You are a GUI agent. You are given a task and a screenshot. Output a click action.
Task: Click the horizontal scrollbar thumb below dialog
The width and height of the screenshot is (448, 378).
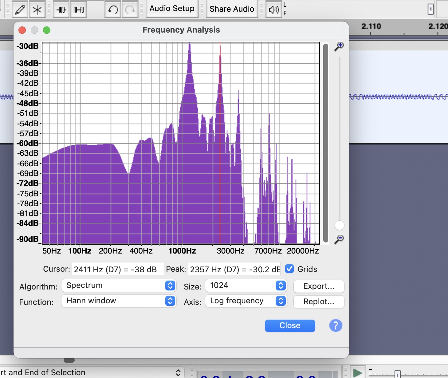coord(69,360)
